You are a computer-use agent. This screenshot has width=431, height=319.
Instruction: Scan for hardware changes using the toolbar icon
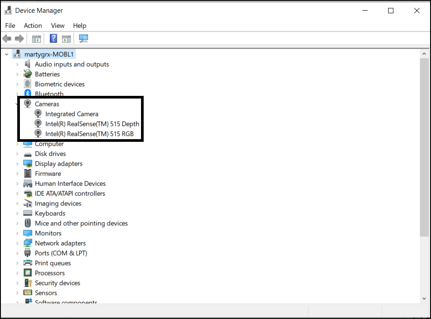pos(83,38)
